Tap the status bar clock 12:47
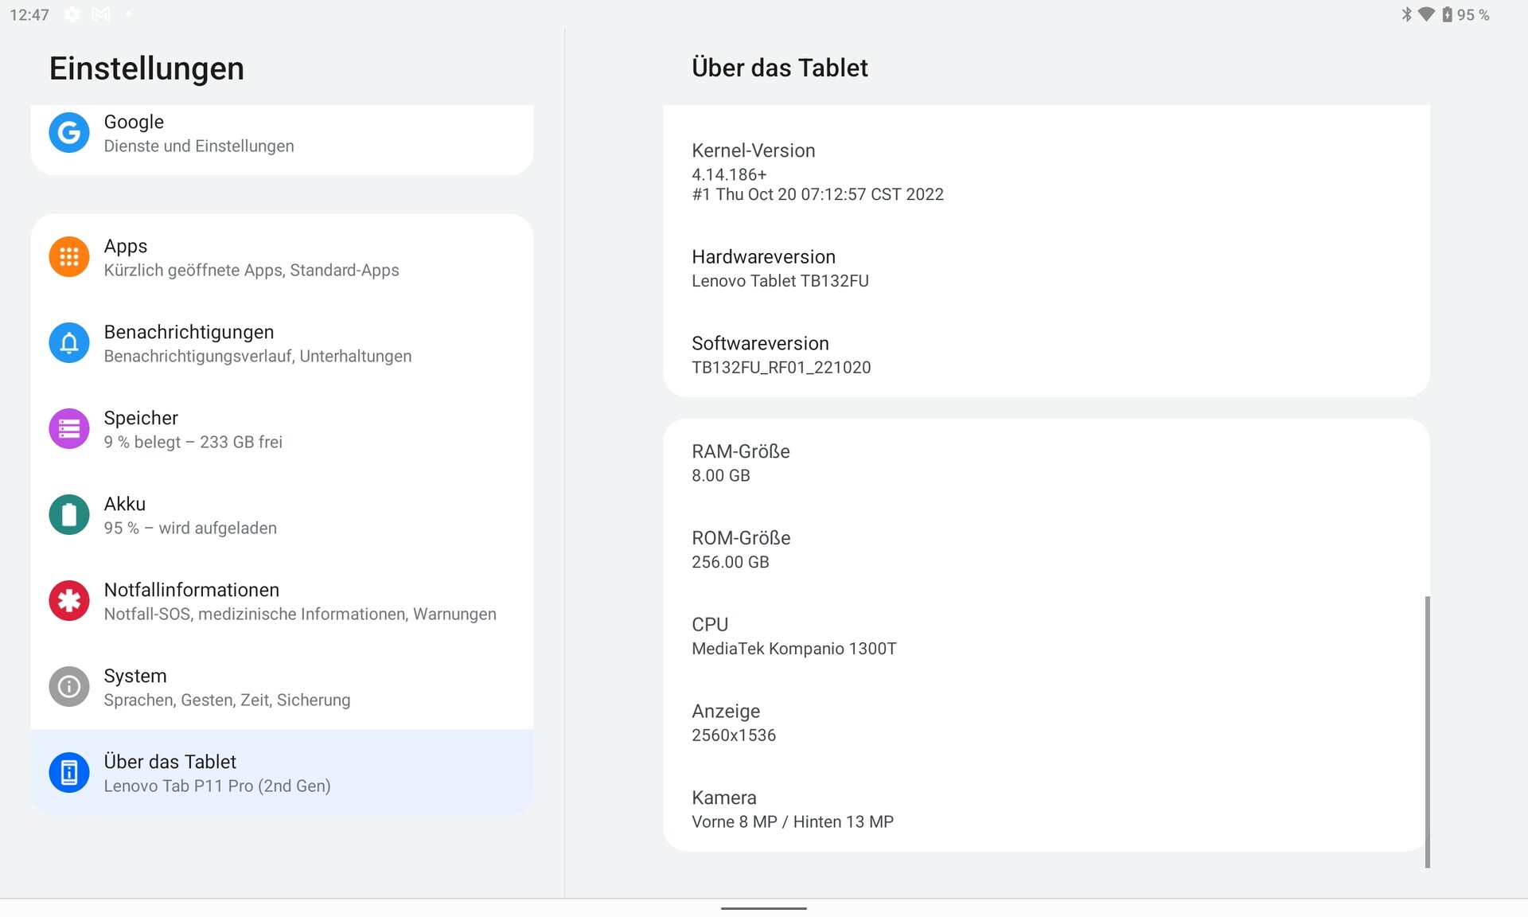This screenshot has width=1528, height=917. click(x=29, y=15)
